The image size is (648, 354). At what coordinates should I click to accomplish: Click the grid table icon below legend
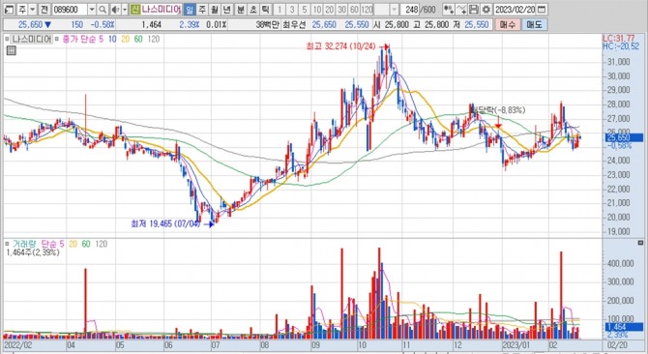12,51
